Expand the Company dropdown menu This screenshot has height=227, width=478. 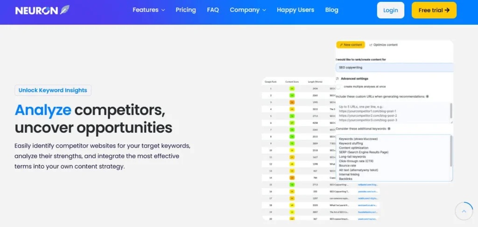[x=248, y=10]
